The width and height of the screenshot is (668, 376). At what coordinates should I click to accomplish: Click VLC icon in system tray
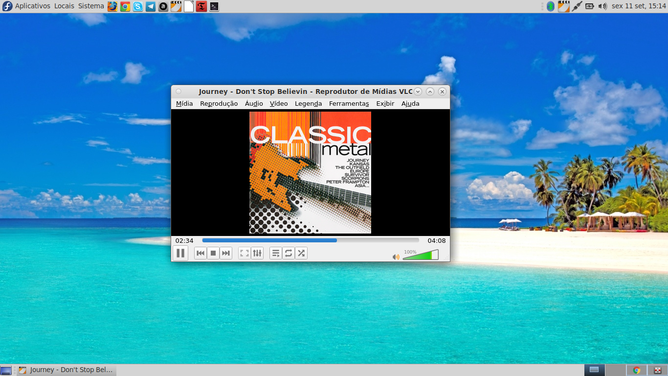[564, 6]
